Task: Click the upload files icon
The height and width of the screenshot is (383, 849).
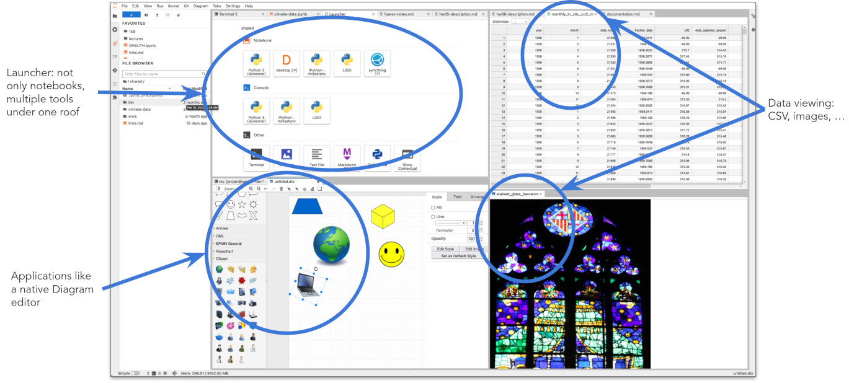Action: 157,14
